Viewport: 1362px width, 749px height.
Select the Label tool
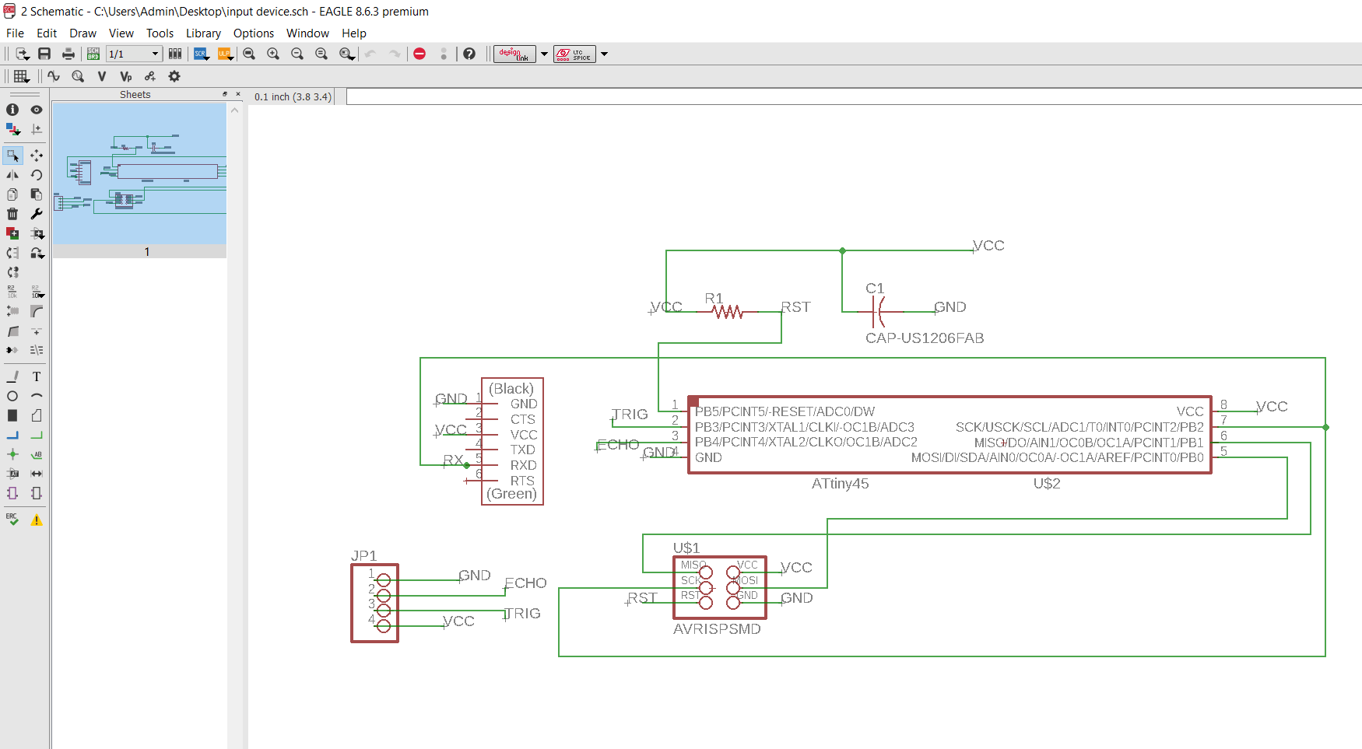tap(37, 454)
